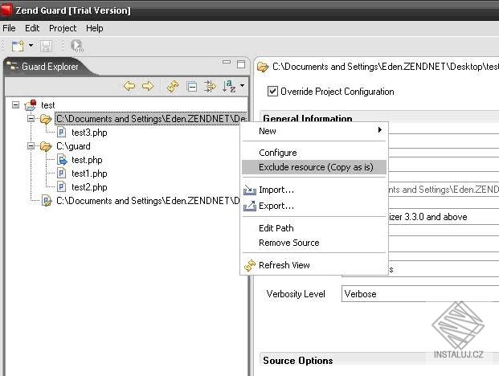
Task: Go back with the yellow left arrow
Action: (129, 86)
